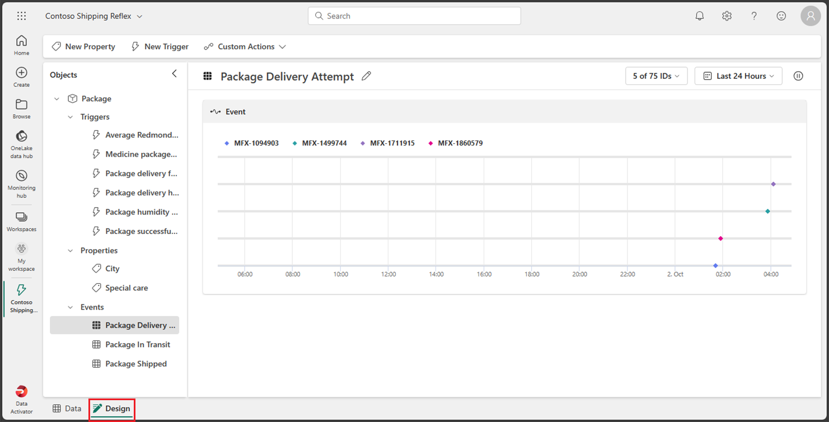Select Package humidity trigger
This screenshot has width=829, height=422.
pyautogui.click(x=135, y=212)
